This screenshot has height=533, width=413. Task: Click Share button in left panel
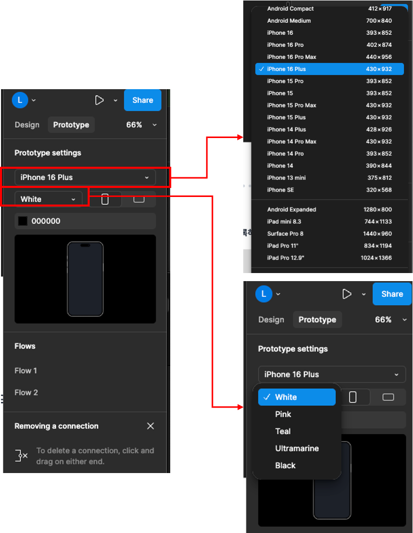click(x=143, y=100)
